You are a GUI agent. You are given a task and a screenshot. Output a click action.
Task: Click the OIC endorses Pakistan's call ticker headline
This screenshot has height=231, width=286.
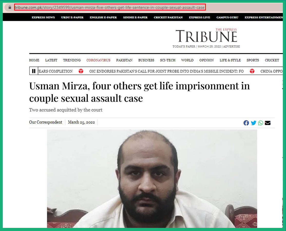pyautogui.click(x=166, y=71)
